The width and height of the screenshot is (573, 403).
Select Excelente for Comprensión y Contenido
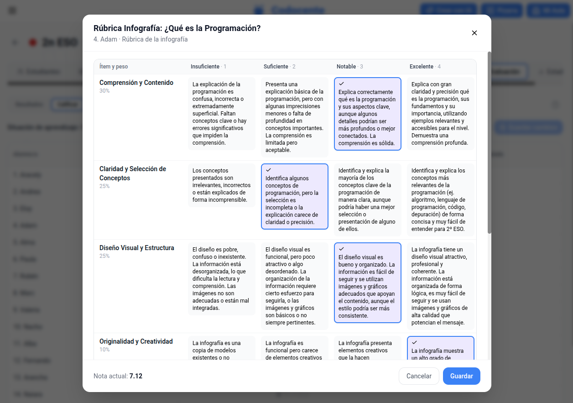click(x=441, y=114)
